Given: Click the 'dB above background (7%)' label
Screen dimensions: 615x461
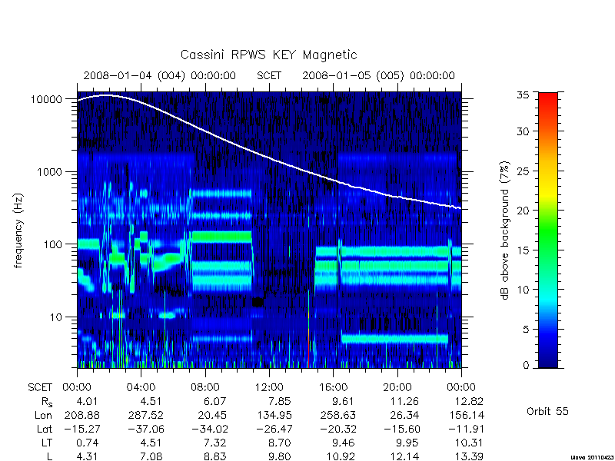Looking at the screenshot, I should (505, 230).
